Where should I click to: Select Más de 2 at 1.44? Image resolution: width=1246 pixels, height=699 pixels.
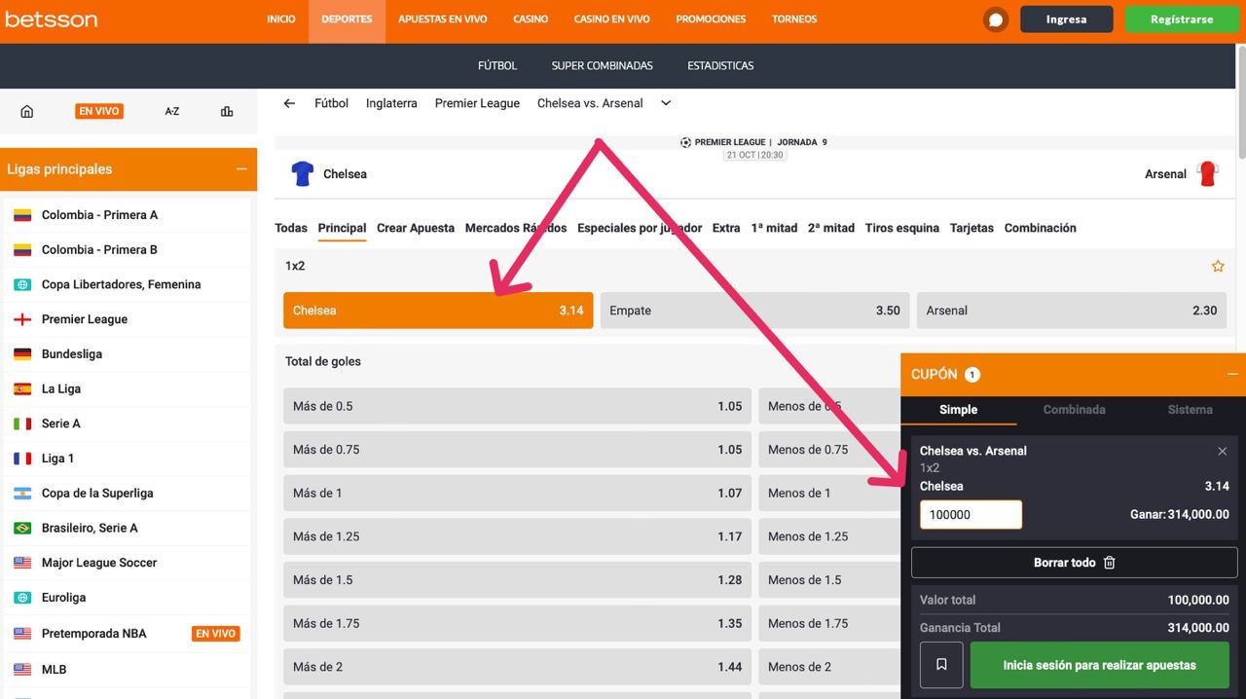coord(517,667)
